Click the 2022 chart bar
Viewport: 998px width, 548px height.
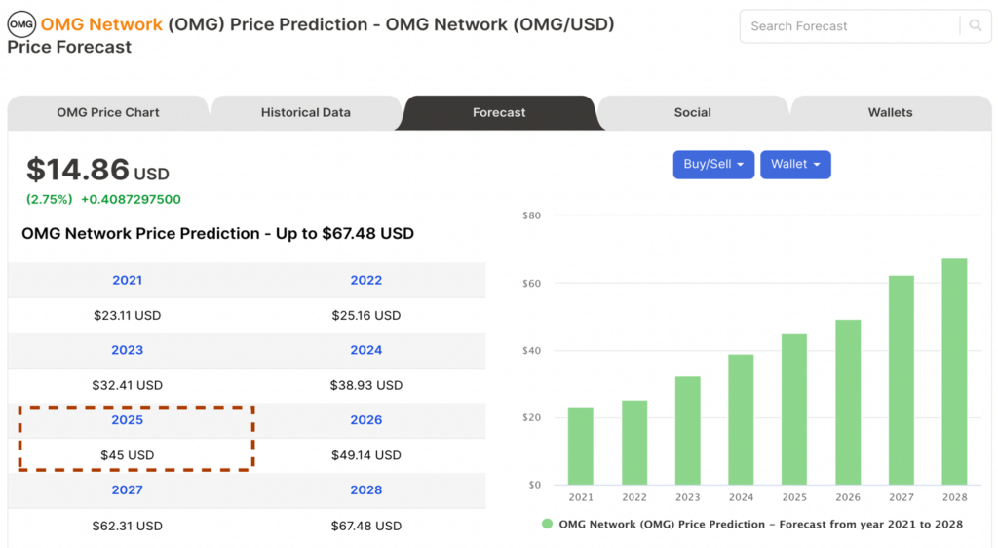633,443
